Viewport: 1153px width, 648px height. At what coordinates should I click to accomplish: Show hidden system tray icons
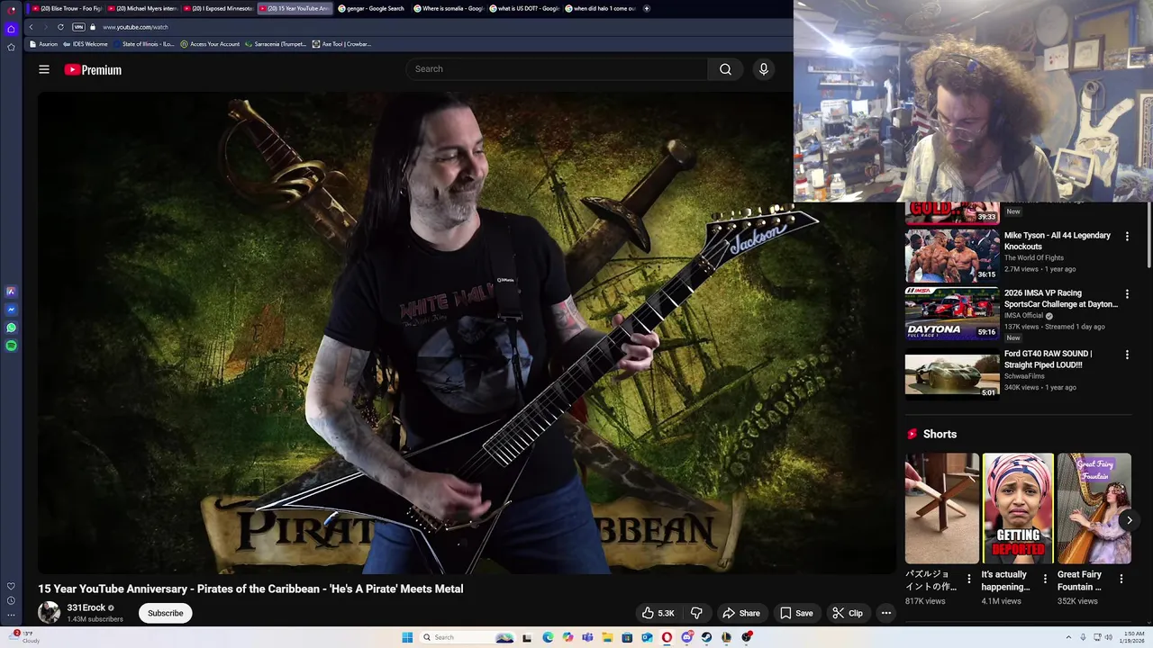click(1068, 637)
